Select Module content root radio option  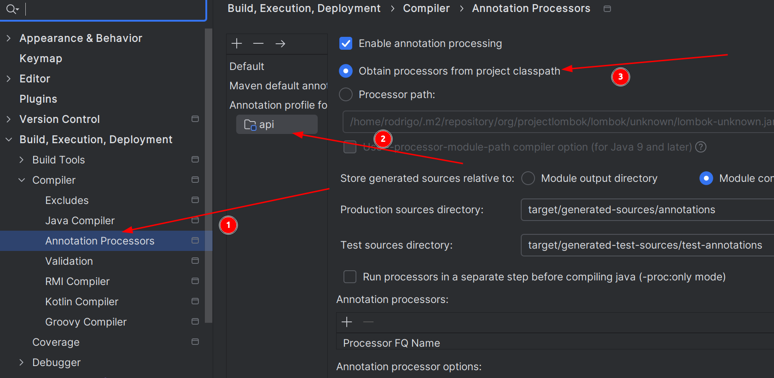[706, 178]
